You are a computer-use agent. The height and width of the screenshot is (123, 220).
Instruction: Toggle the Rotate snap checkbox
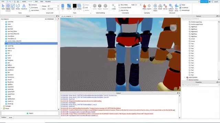(x=41, y=6)
